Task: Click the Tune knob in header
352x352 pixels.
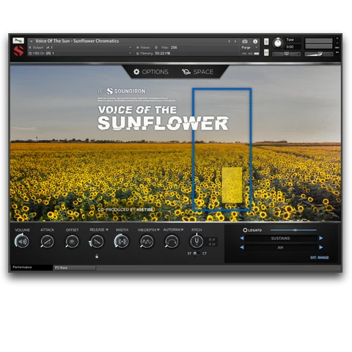Action: tap(278, 43)
